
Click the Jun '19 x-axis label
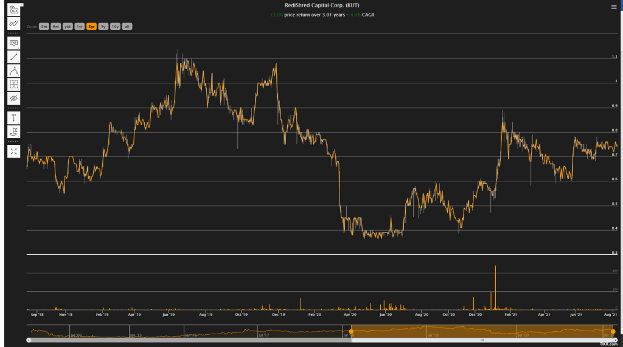coord(169,314)
